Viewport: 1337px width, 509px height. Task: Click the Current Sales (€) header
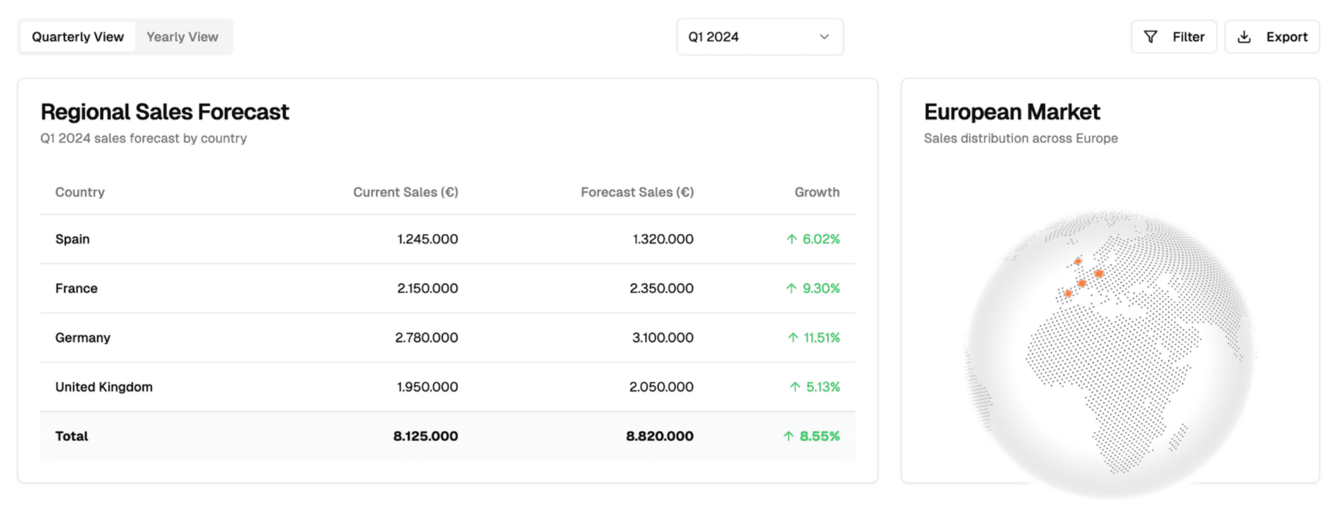(x=405, y=192)
